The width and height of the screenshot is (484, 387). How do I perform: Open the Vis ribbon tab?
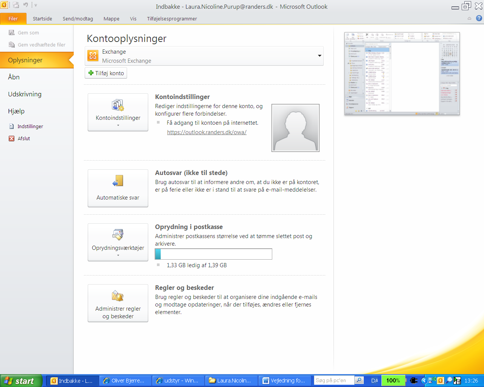pos(133,19)
